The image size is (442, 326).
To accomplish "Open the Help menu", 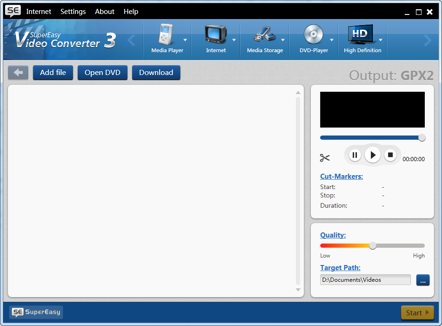I will pos(131,12).
